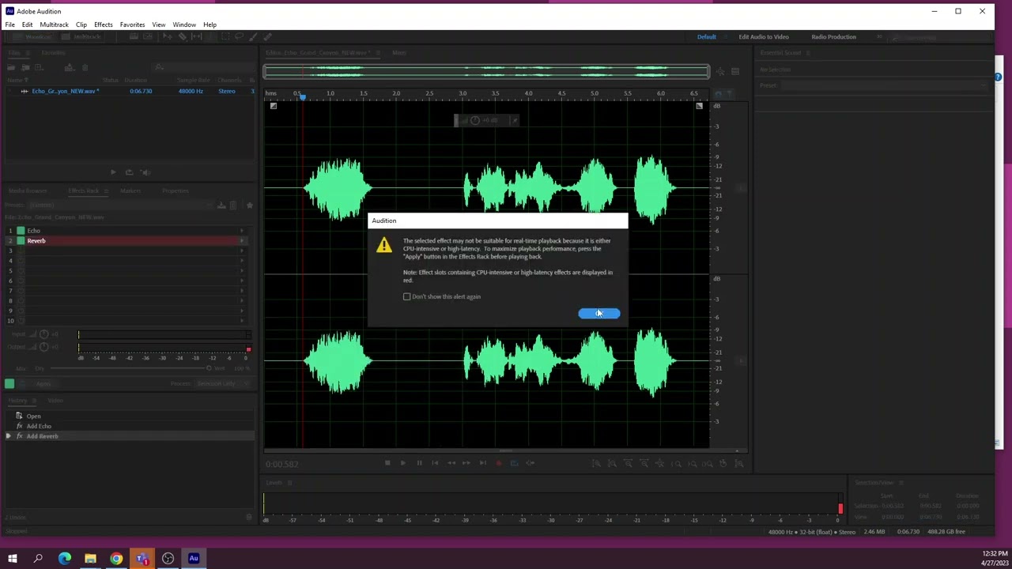Open the empty effect slot 3 menu arrow

[x=242, y=251]
